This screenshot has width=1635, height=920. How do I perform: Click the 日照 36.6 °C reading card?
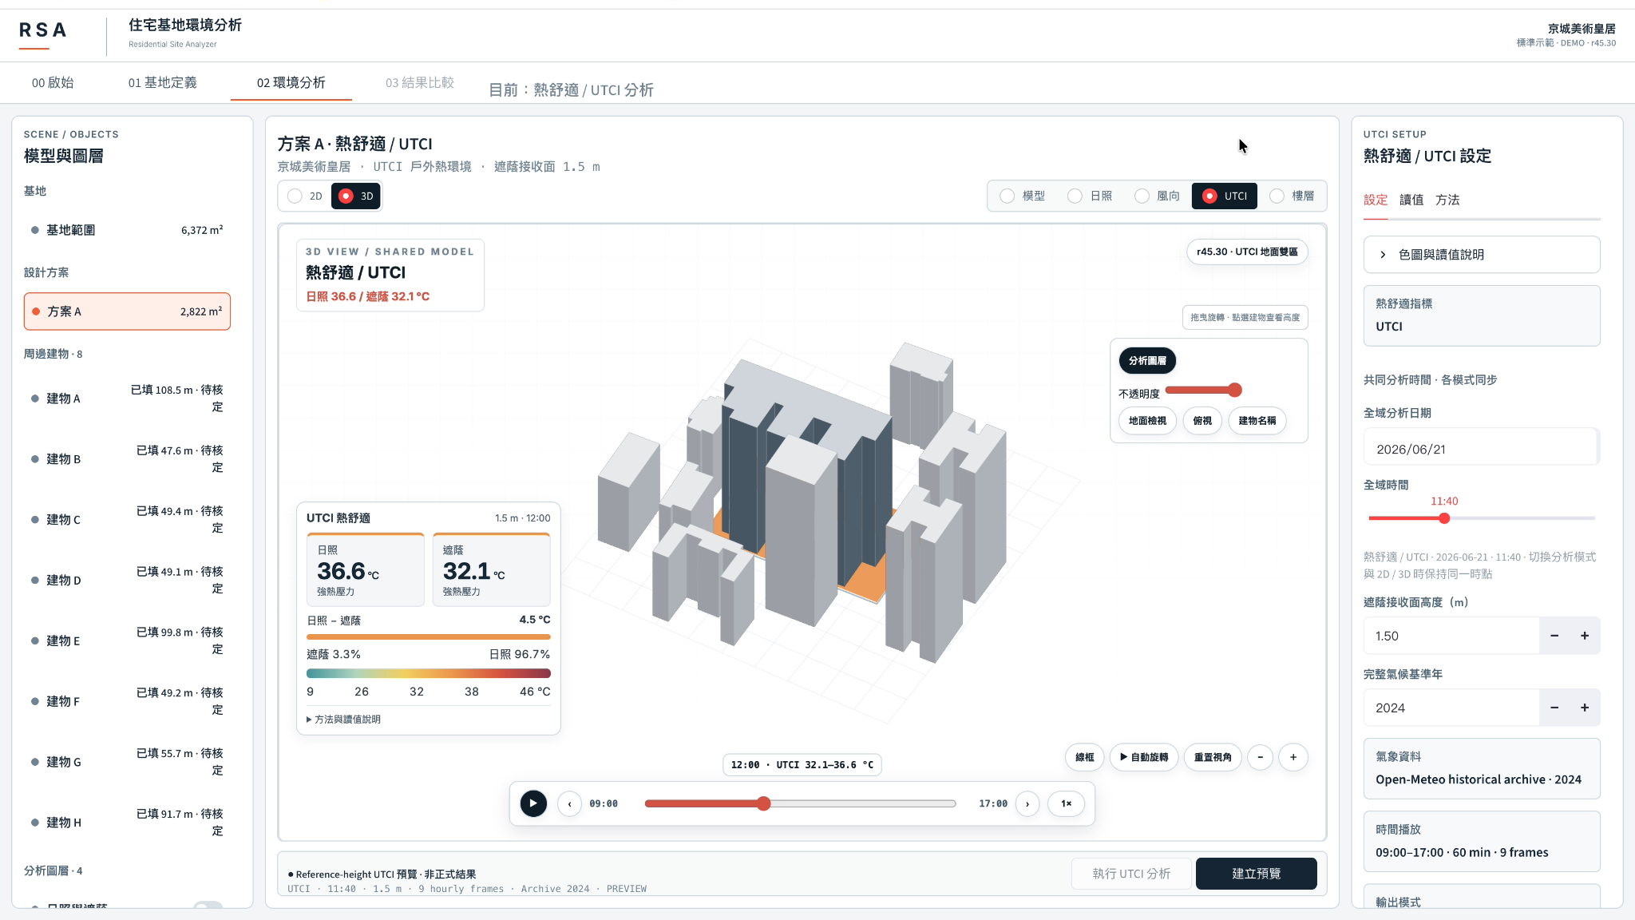pyautogui.click(x=366, y=570)
